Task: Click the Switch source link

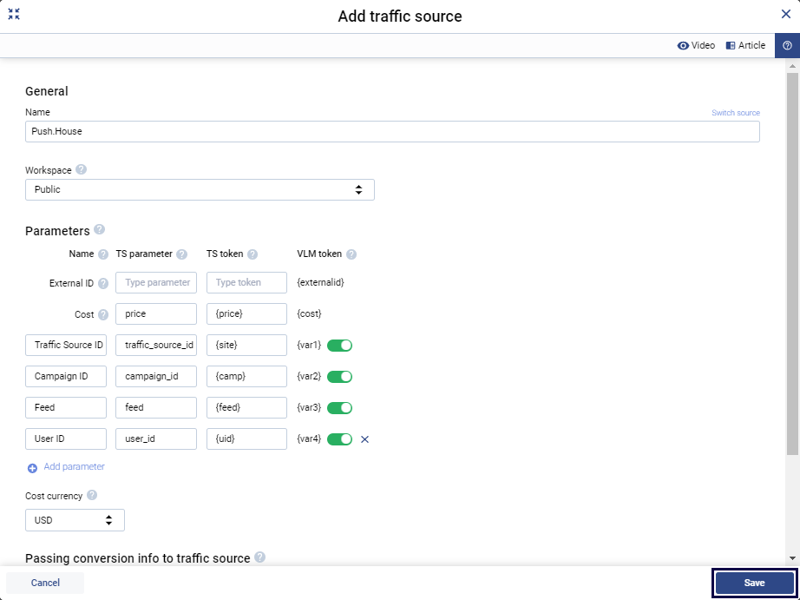Action: (x=735, y=113)
